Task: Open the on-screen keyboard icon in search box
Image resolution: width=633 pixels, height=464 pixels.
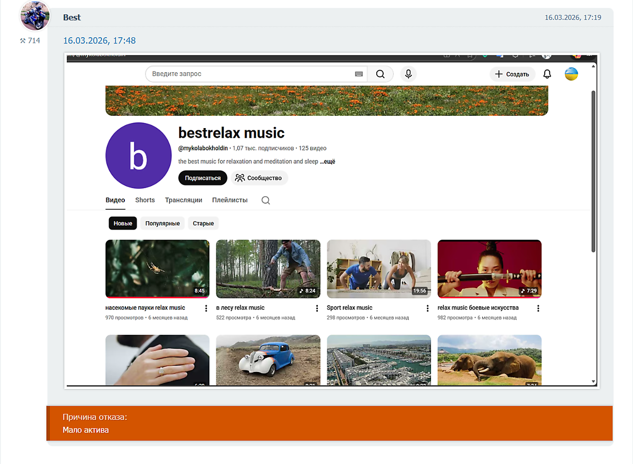Action: click(359, 74)
